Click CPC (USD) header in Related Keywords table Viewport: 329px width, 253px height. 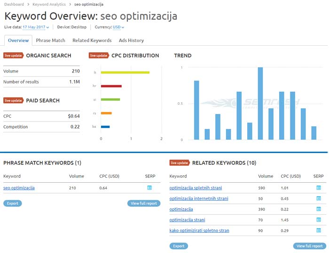pyautogui.click(x=291, y=176)
